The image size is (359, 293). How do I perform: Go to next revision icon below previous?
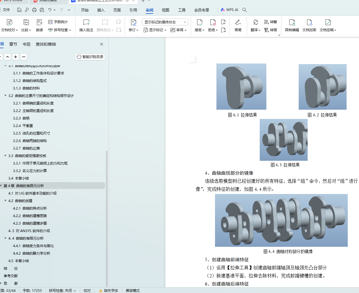(223, 30)
